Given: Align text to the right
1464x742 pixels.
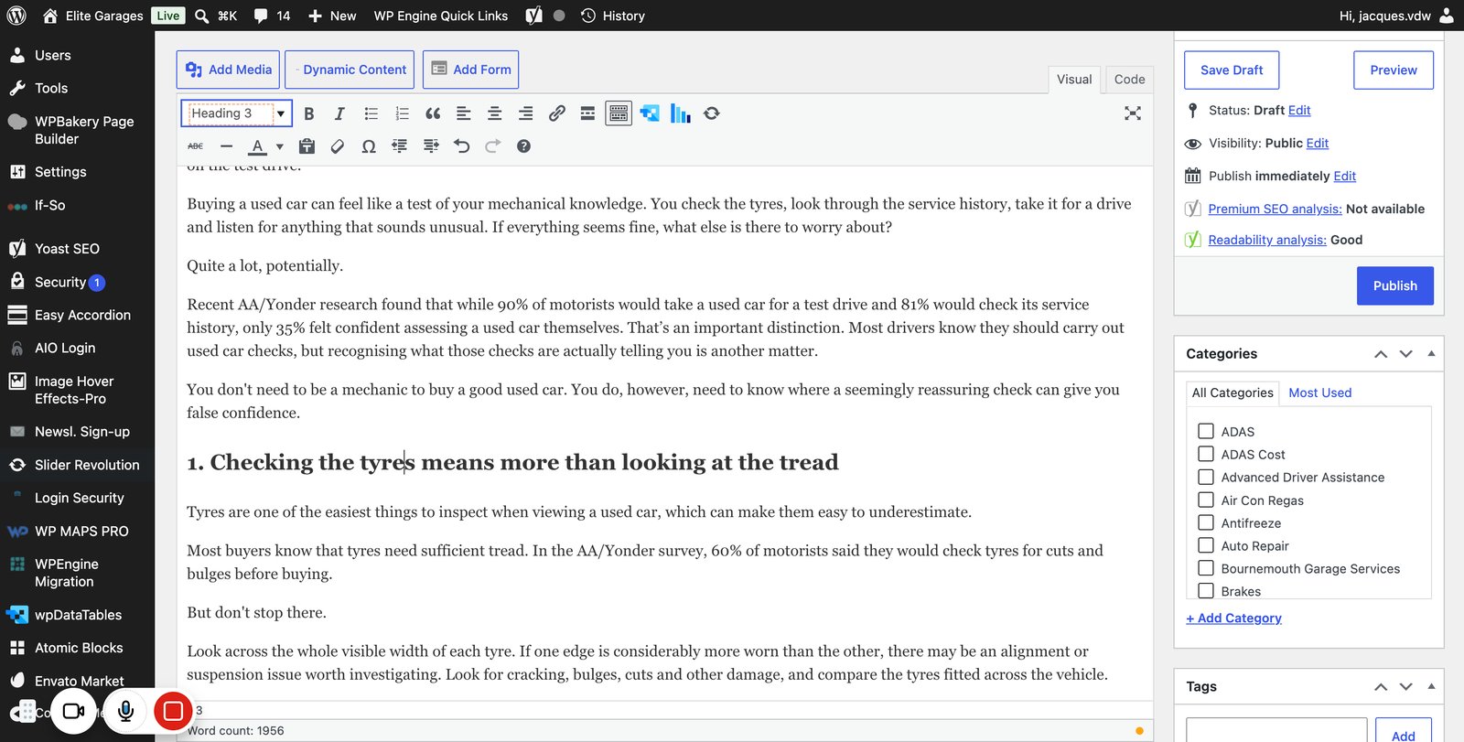Looking at the screenshot, I should point(525,113).
